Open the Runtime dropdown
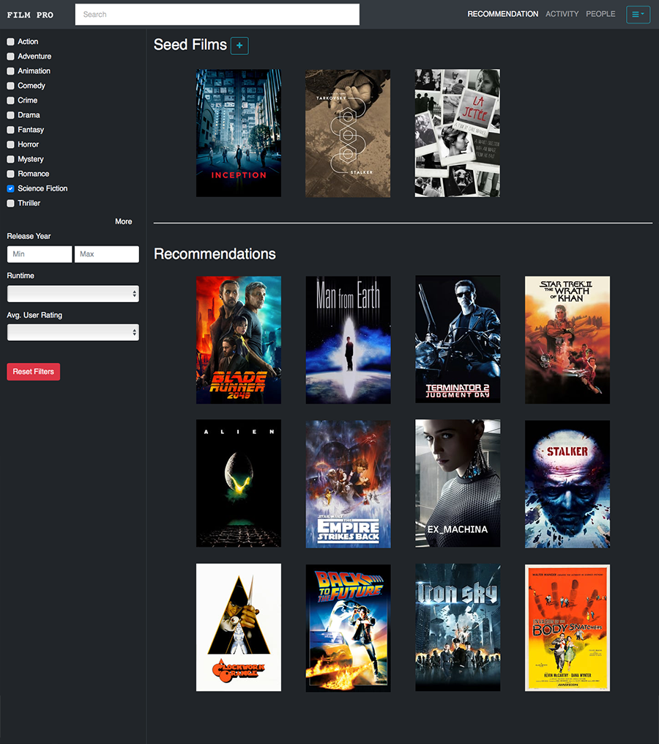 coord(73,294)
